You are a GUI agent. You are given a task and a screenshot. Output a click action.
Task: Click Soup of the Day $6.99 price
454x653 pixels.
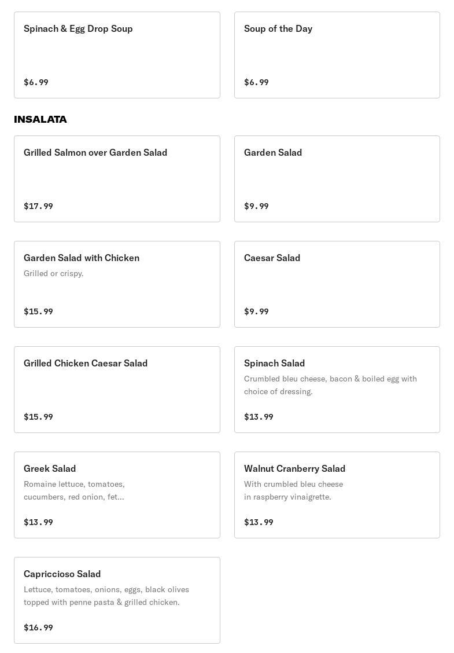coord(256,82)
